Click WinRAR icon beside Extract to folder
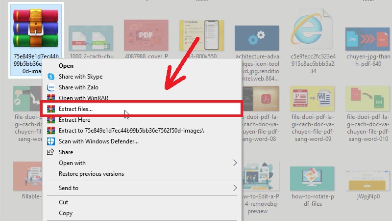The height and width of the screenshot is (221, 392). (51, 131)
